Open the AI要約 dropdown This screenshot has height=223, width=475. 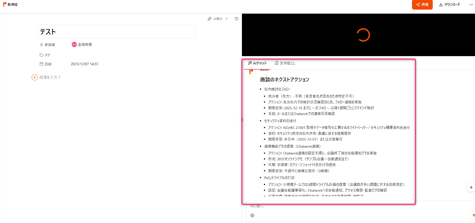(218, 19)
